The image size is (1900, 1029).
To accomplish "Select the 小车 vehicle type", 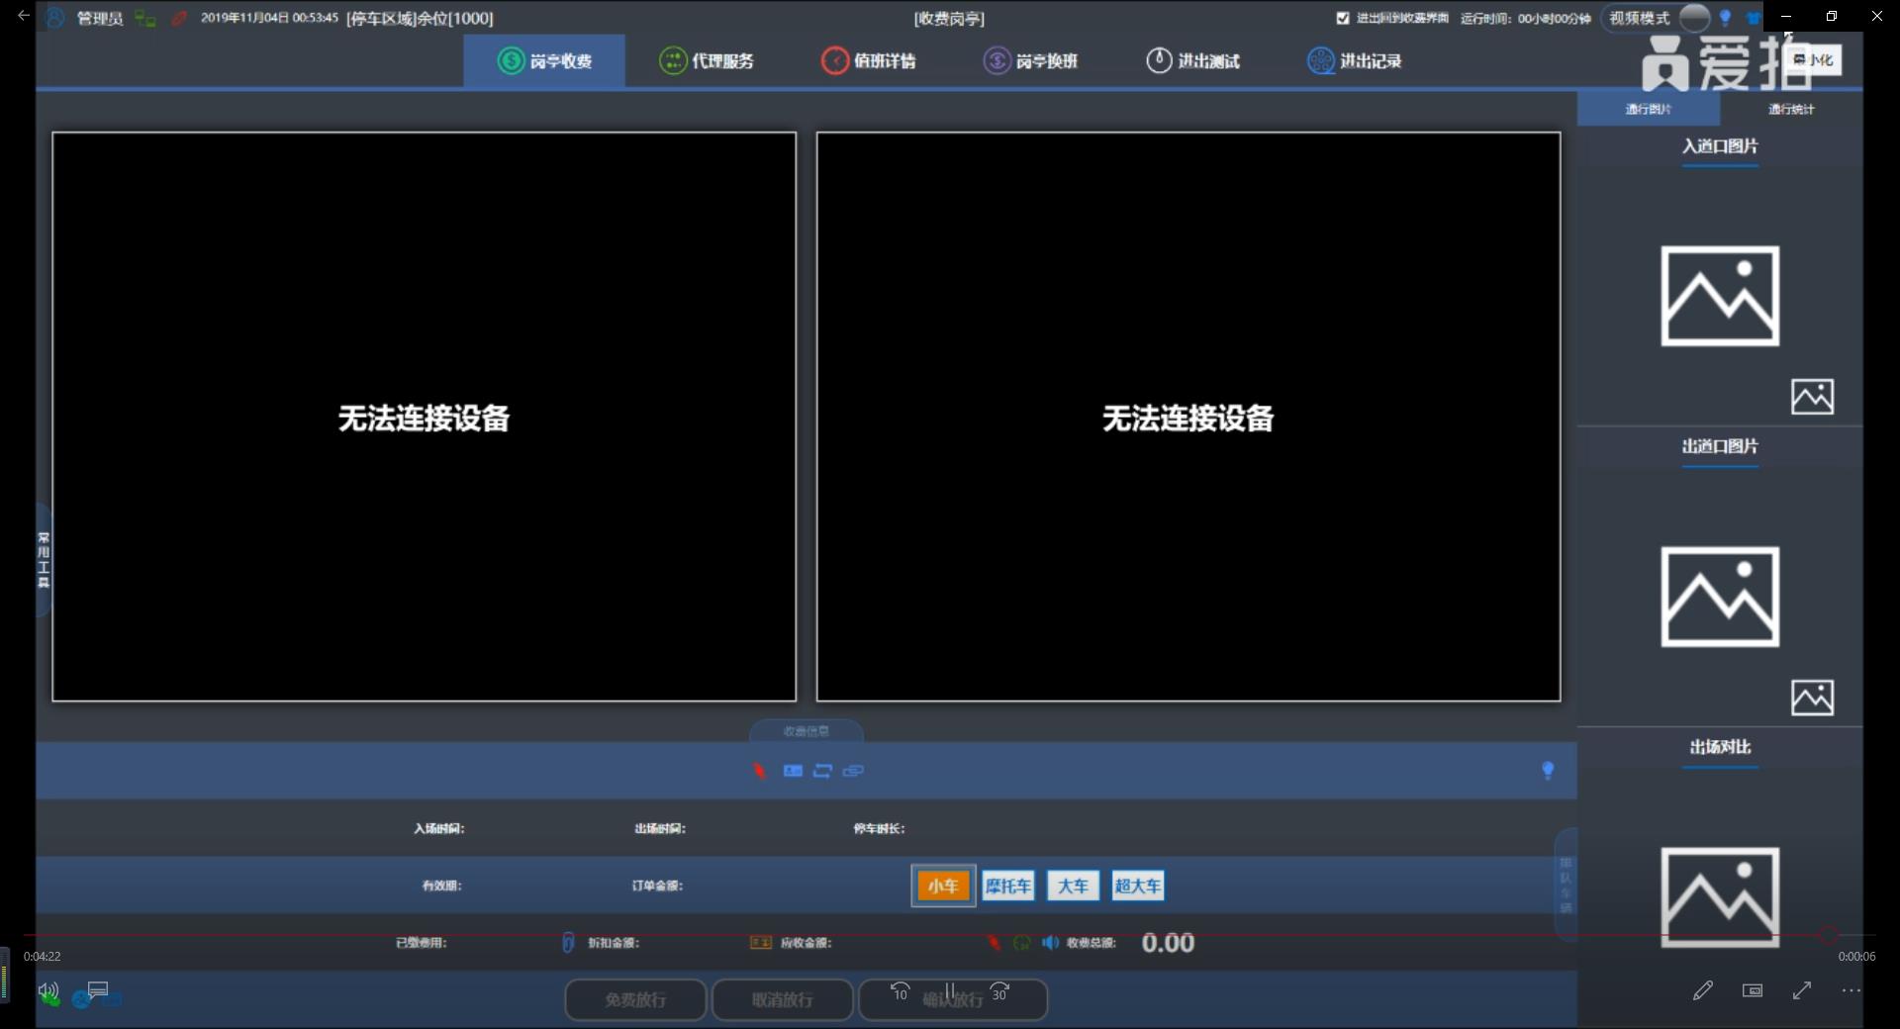I will [942, 886].
